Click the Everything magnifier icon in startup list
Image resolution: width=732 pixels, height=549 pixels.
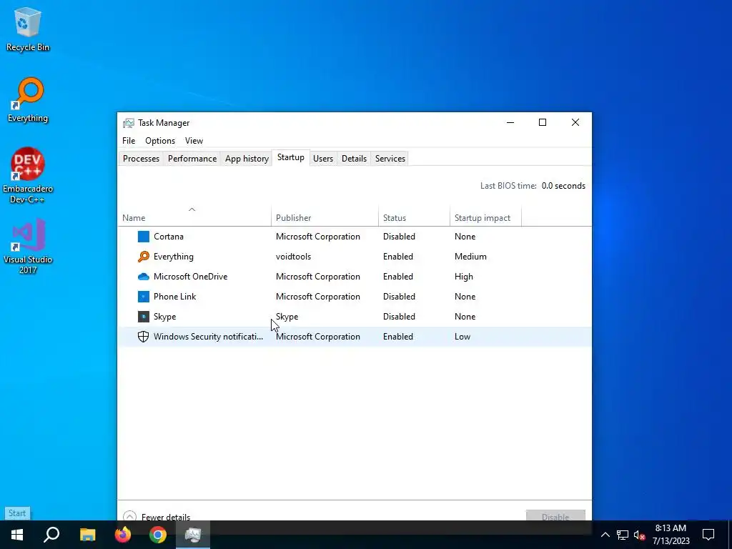tap(143, 257)
